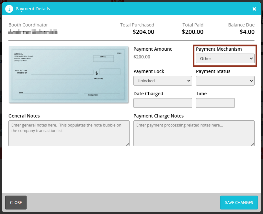
Task: Expand the empty Payment Status dropdown
Action: (x=225, y=81)
